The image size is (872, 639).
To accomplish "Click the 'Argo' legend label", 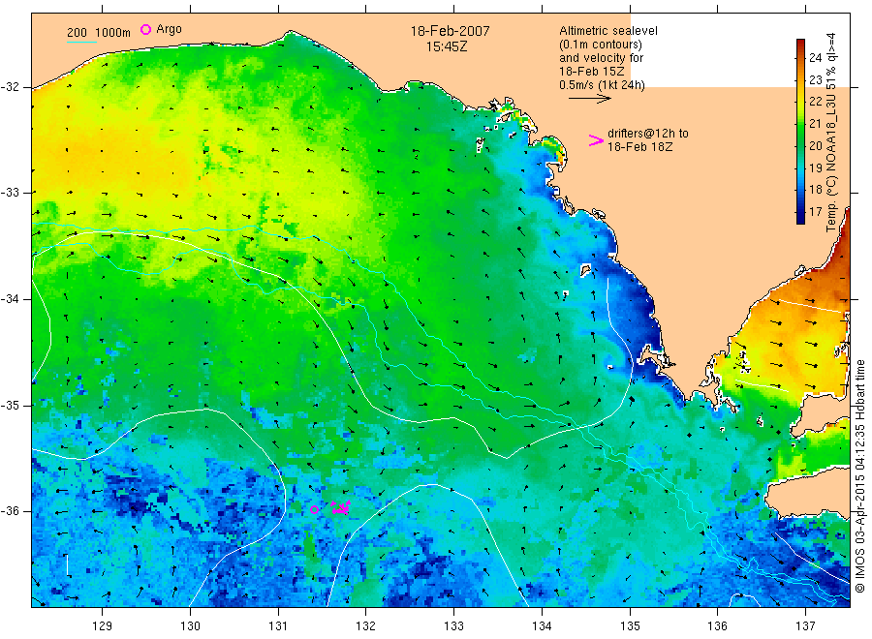I will point(169,29).
